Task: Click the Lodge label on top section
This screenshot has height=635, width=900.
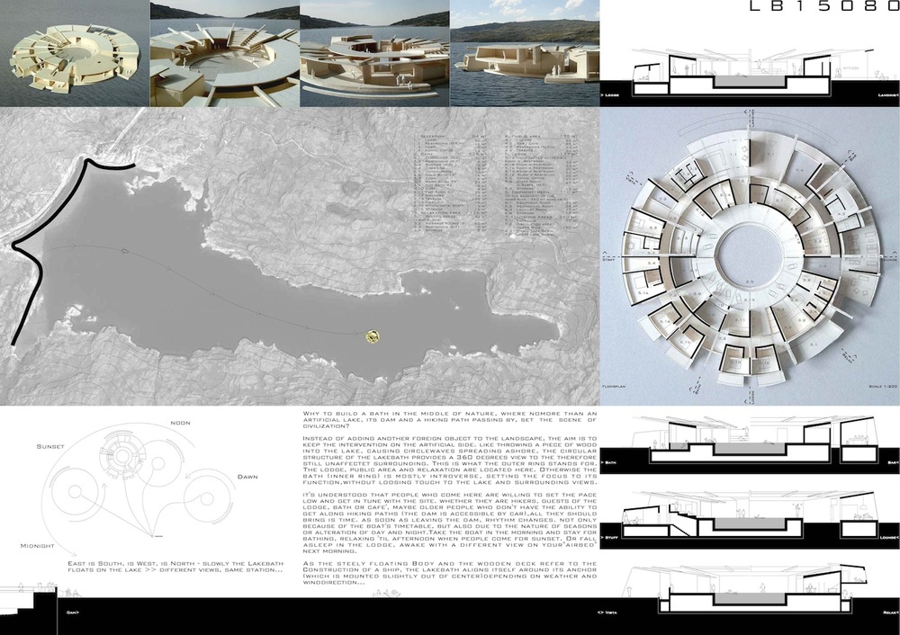Action: (614, 94)
